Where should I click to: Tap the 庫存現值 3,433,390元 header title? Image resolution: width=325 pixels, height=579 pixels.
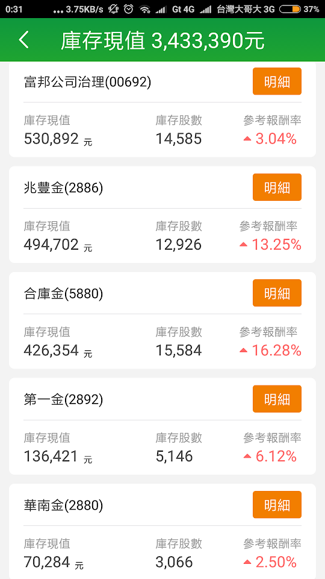pos(162,40)
